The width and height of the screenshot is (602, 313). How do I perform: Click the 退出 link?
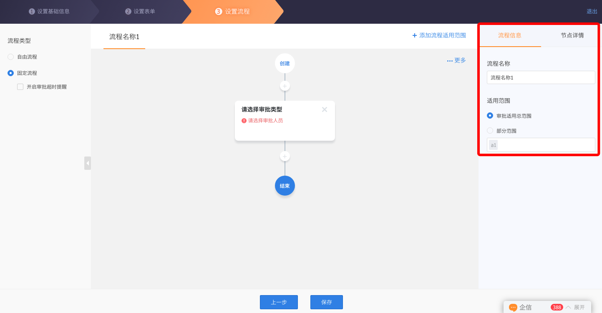[592, 12]
